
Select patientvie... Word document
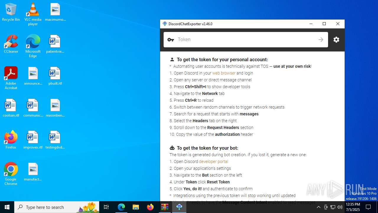point(55,44)
